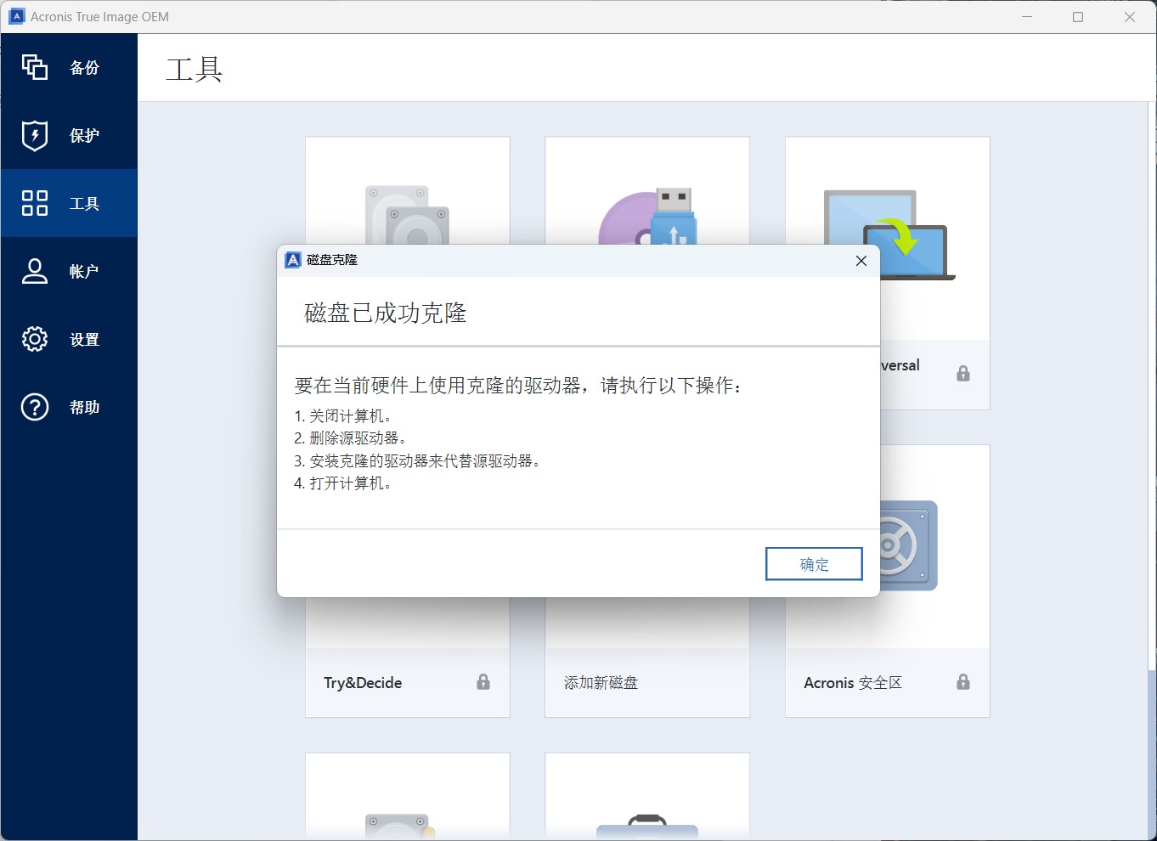Go to the 帮助 sidebar label

click(x=85, y=408)
